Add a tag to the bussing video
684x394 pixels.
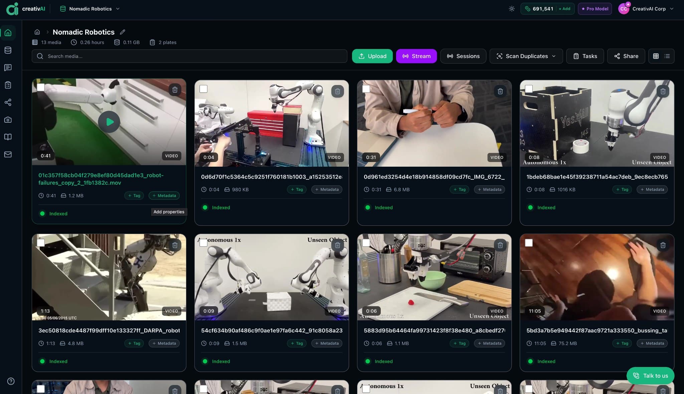pos(622,343)
